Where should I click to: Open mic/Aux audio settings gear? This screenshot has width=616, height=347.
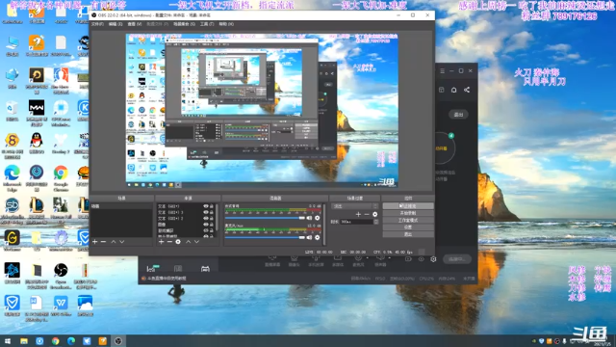tap(318, 238)
